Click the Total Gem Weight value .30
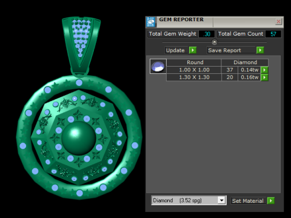 207,34
